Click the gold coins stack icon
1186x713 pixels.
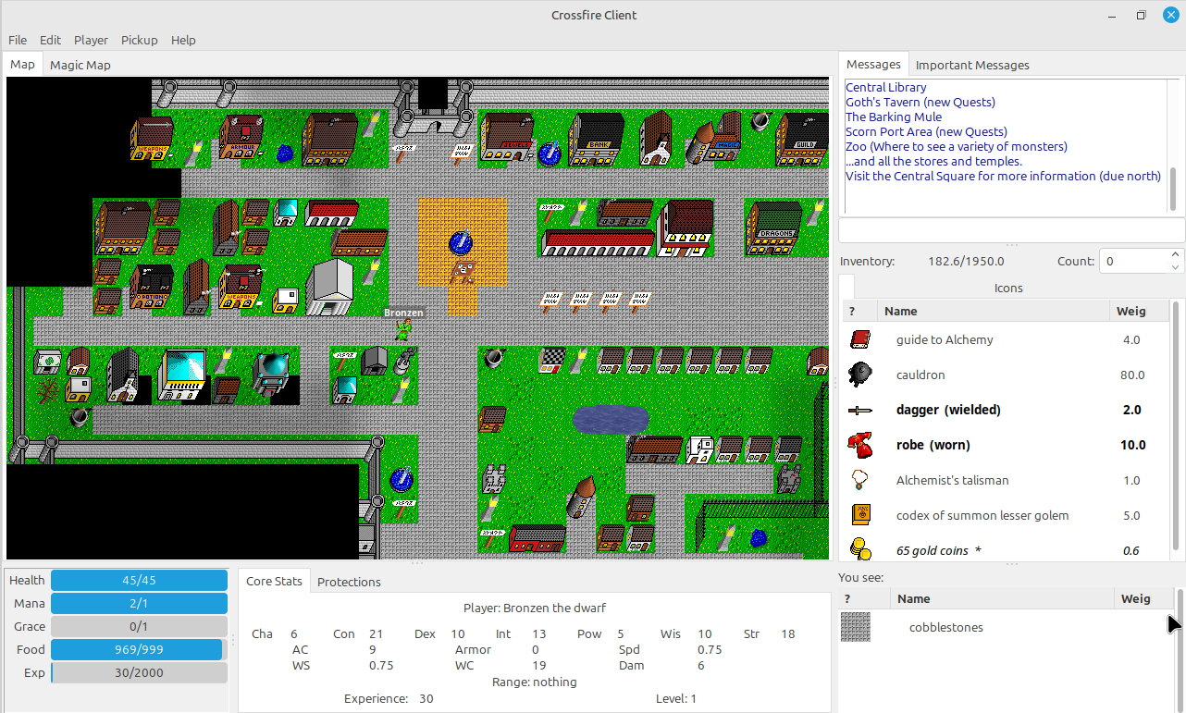(859, 549)
